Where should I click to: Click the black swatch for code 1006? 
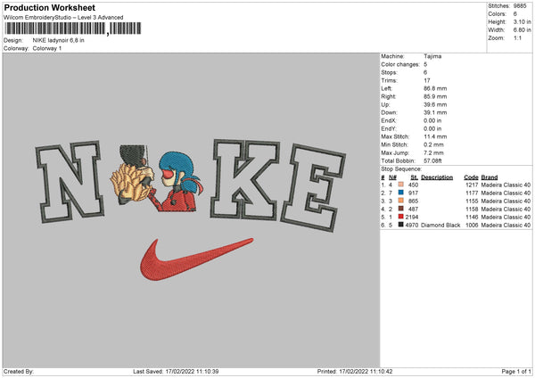click(401, 225)
